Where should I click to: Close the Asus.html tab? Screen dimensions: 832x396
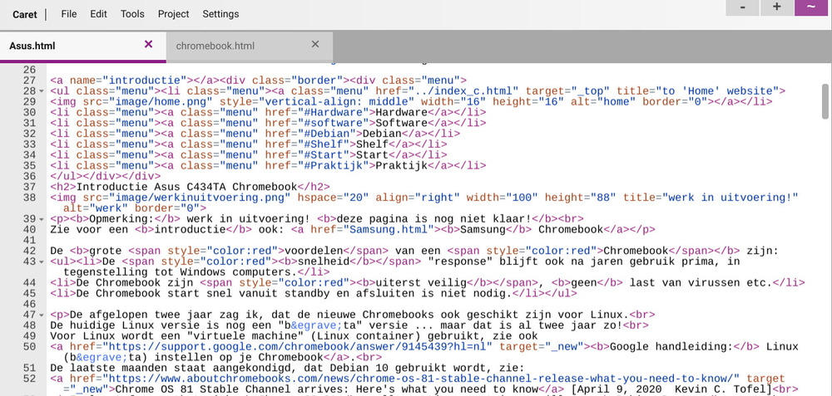(149, 45)
